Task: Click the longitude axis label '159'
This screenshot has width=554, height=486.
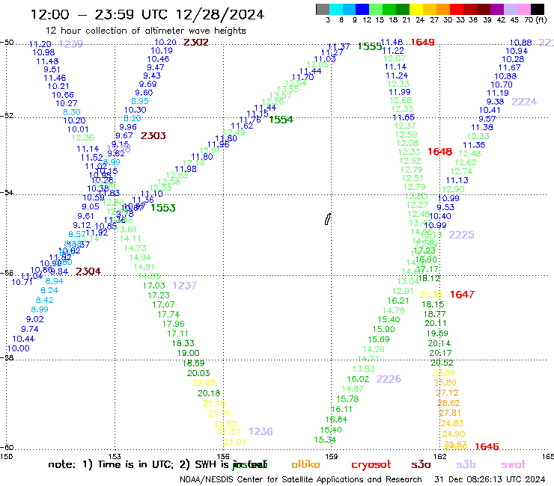Action: [x=332, y=456]
